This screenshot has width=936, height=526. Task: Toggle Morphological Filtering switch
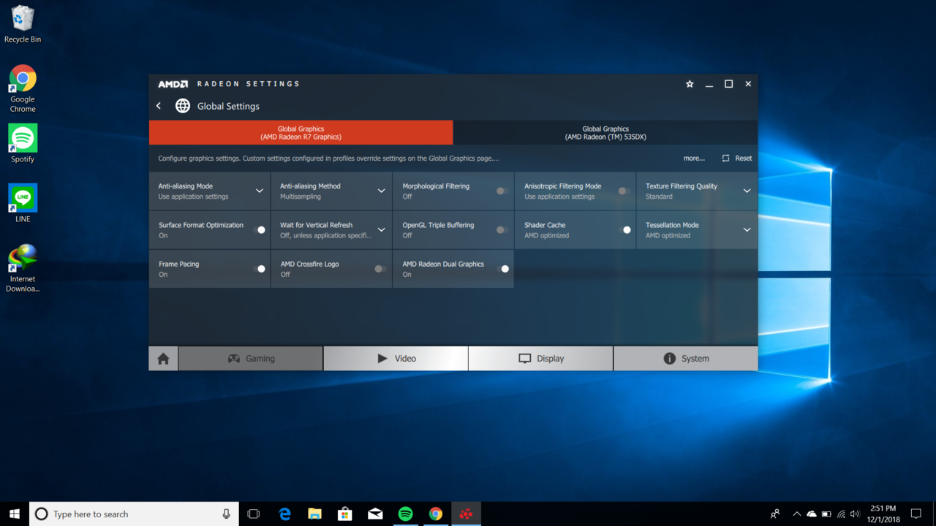point(502,191)
